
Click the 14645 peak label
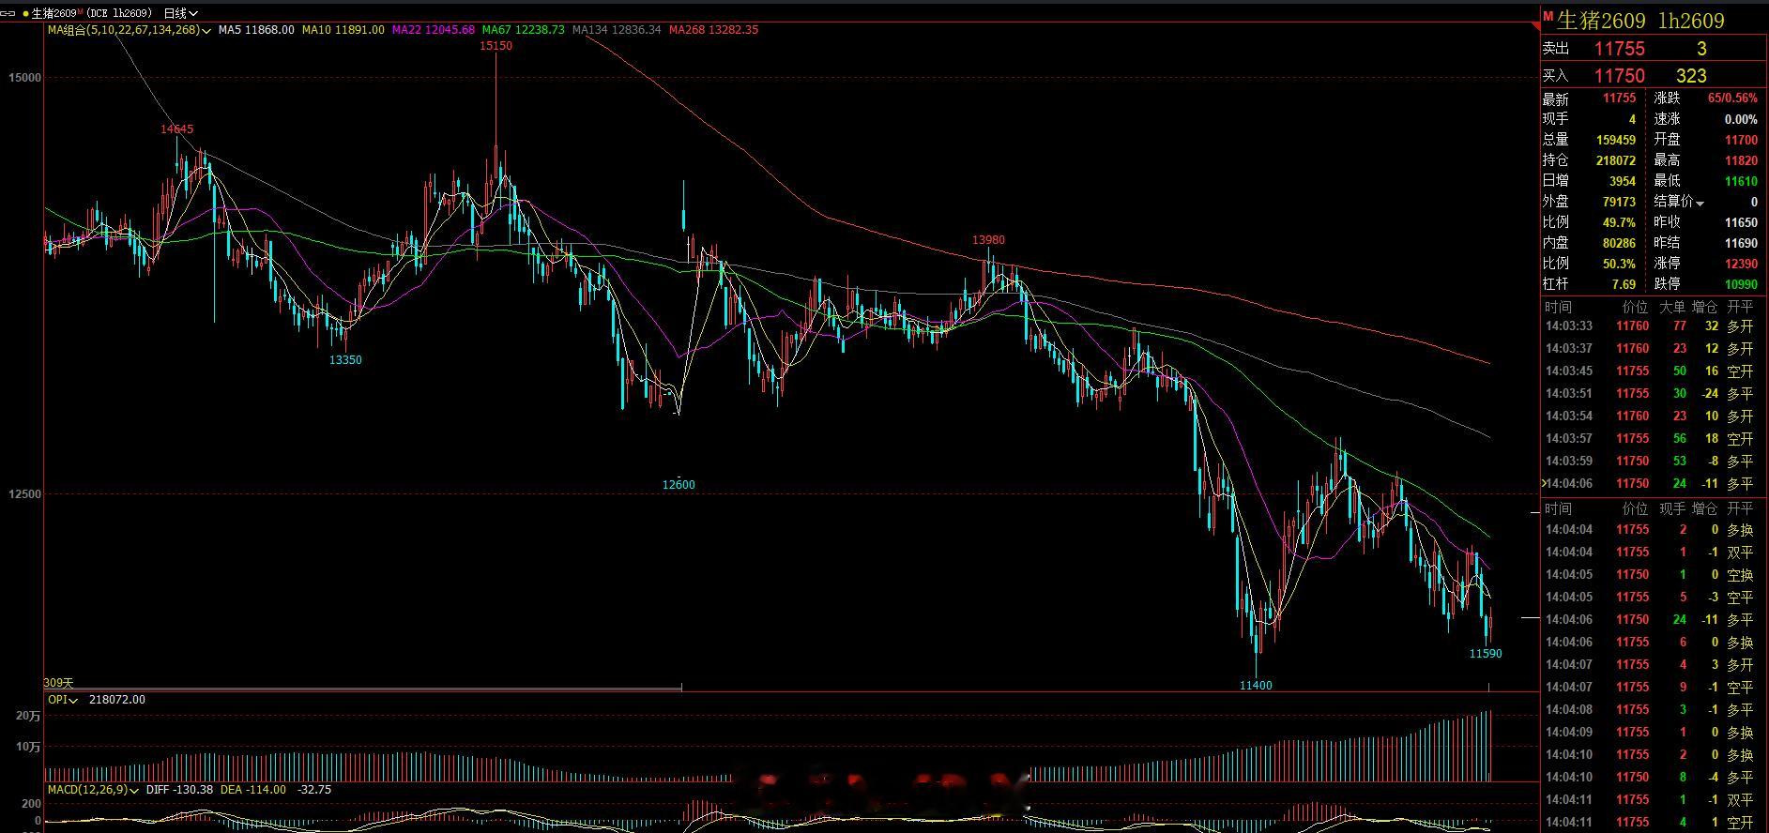(x=177, y=129)
